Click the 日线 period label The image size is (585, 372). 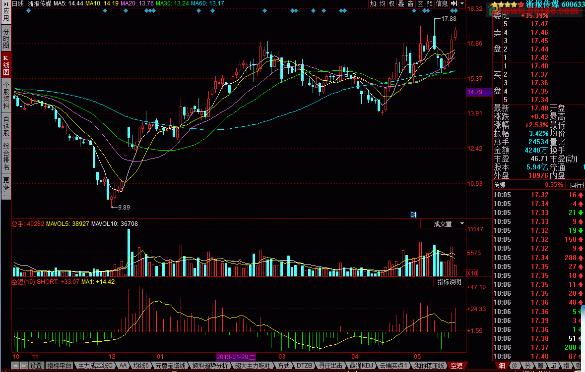(x=17, y=3)
